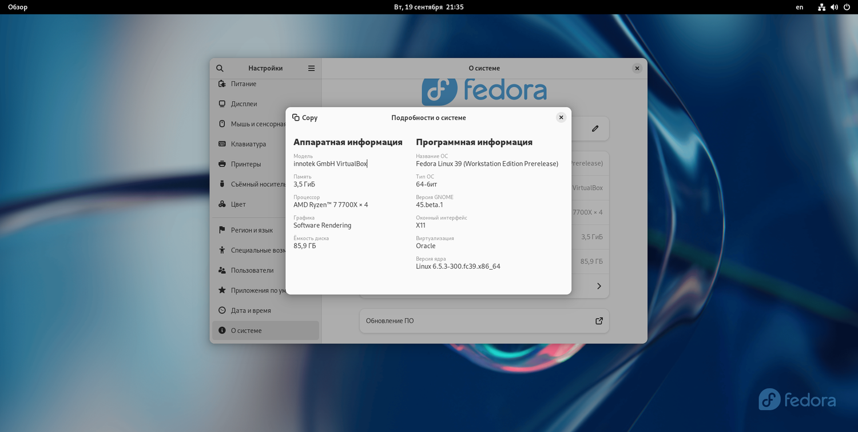
Task: Go to Клавиатура settings
Action: tap(265, 144)
